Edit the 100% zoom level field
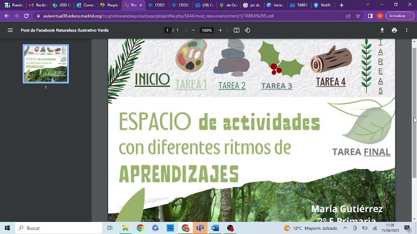Viewport: 417px width, 234px height. tap(207, 30)
